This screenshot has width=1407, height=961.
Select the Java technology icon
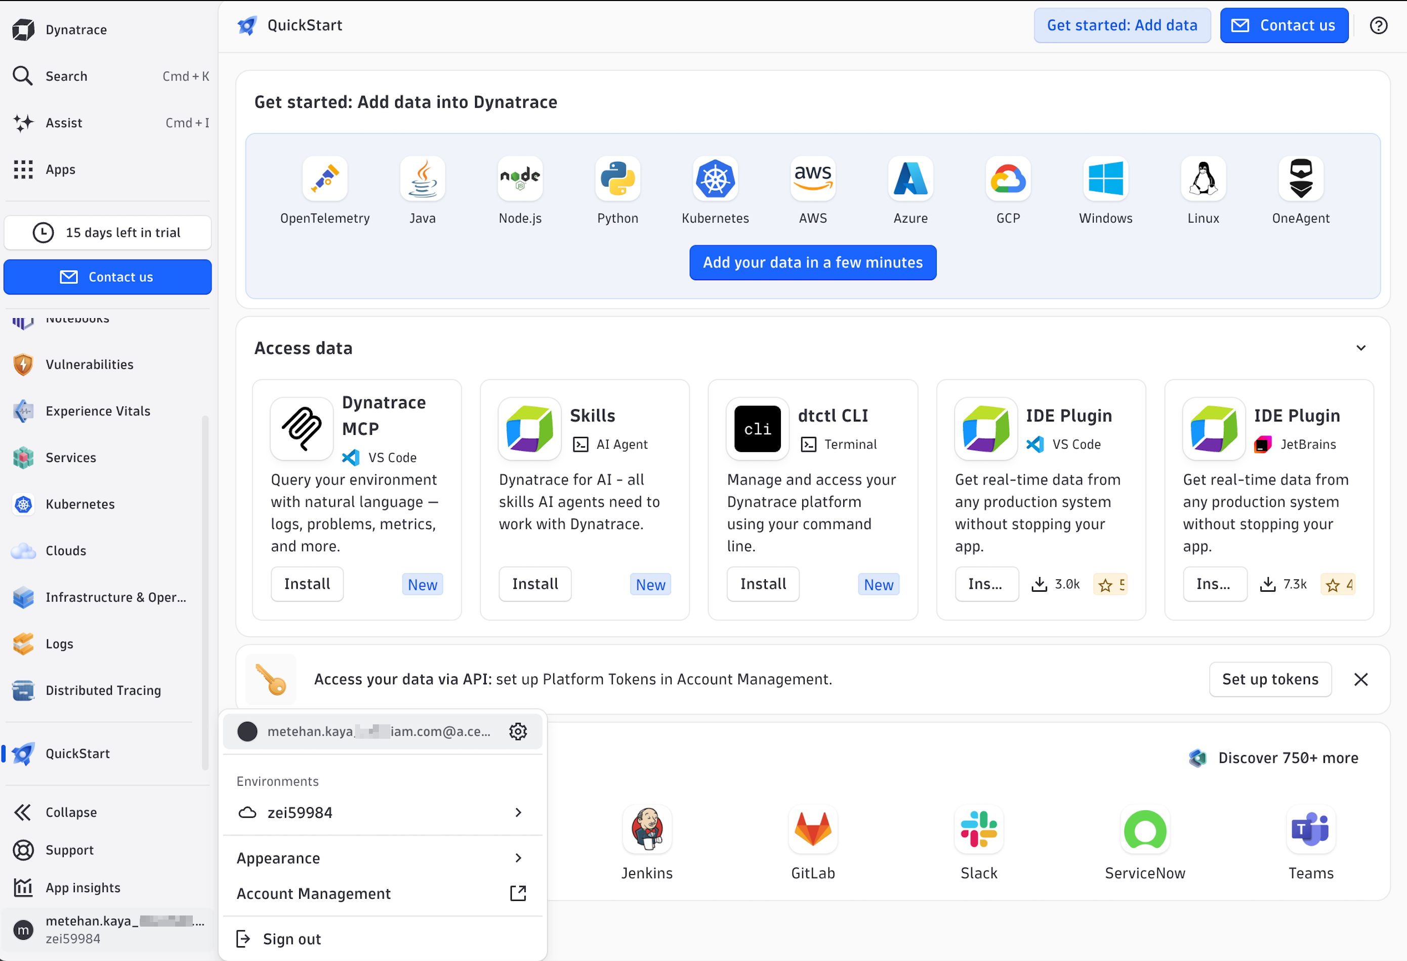(x=422, y=179)
